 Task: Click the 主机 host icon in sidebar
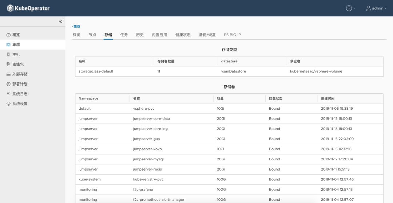(8, 54)
